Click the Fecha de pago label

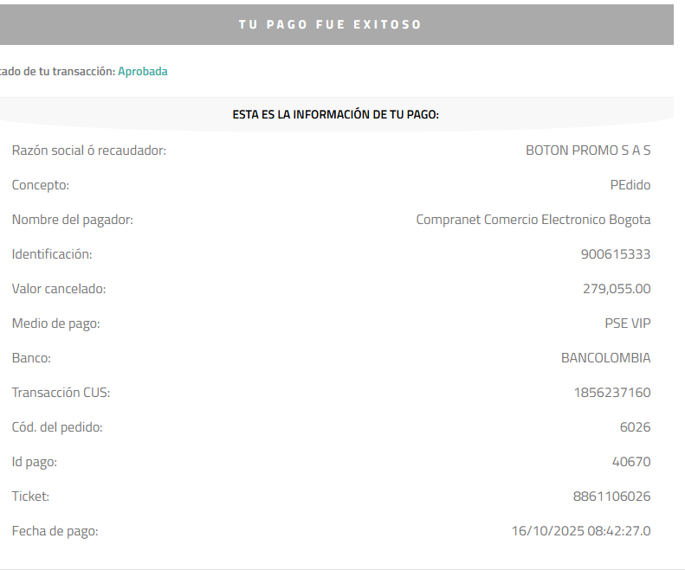click(x=55, y=531)
